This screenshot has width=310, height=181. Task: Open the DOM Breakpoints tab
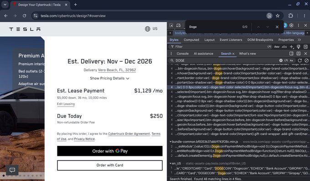(x=260, y=40)
